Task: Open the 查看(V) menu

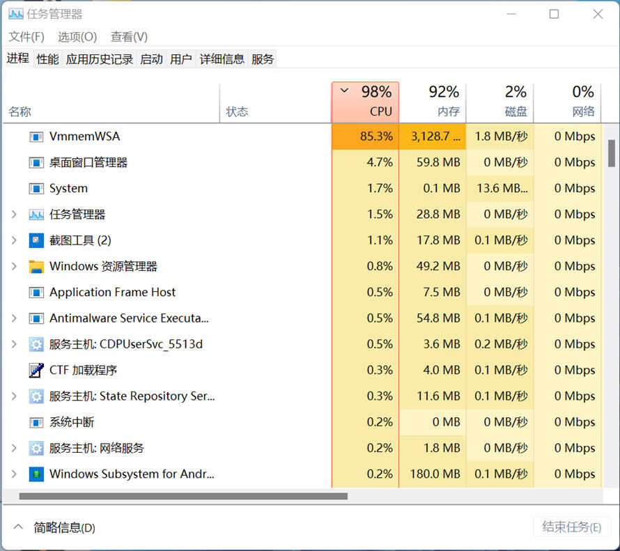Action: (x=129, y=37)
